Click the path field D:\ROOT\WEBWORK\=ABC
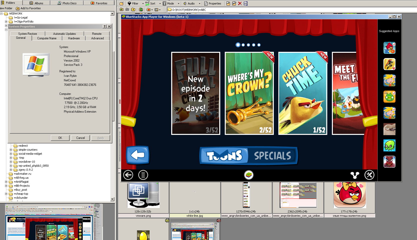The height and width of the screenshot is (240, 417). tap(292, 10)
